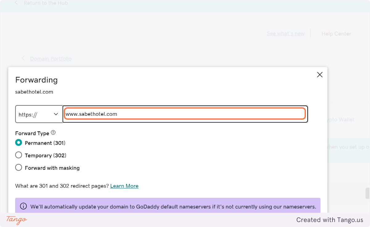370x227 pixels.
Task: Click the page scrollbar thumb on right edge
Action: pyautogui.click(x=368, y=193)
